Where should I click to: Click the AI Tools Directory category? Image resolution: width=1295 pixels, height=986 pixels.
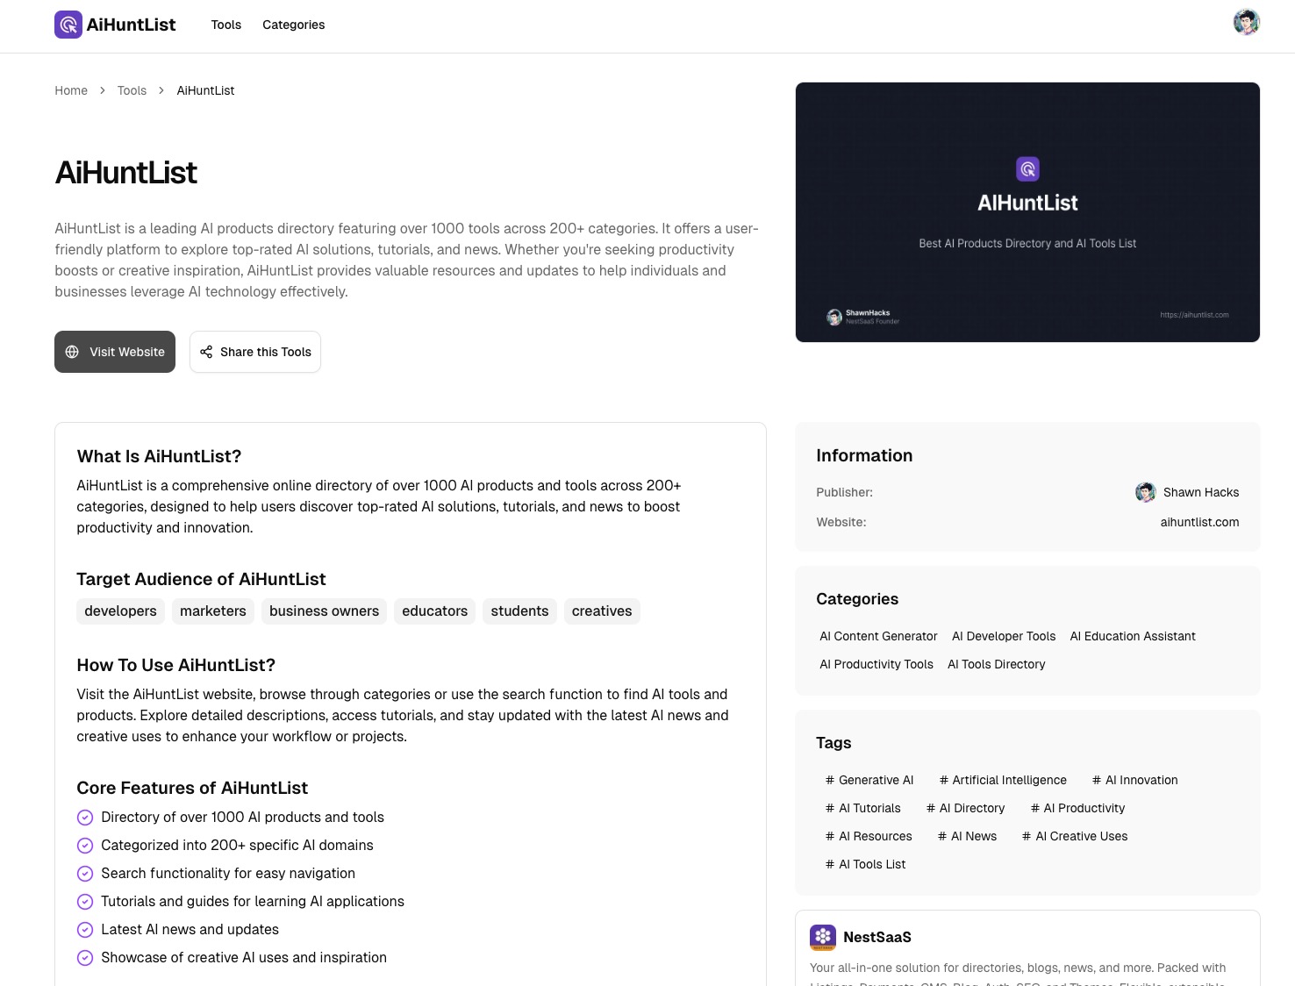coord(996,664)
